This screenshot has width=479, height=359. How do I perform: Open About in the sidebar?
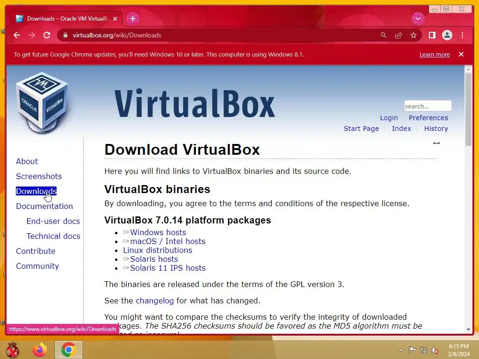(x=27, y=161)
